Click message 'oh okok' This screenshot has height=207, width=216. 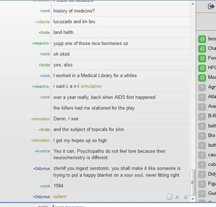point(62,54)
